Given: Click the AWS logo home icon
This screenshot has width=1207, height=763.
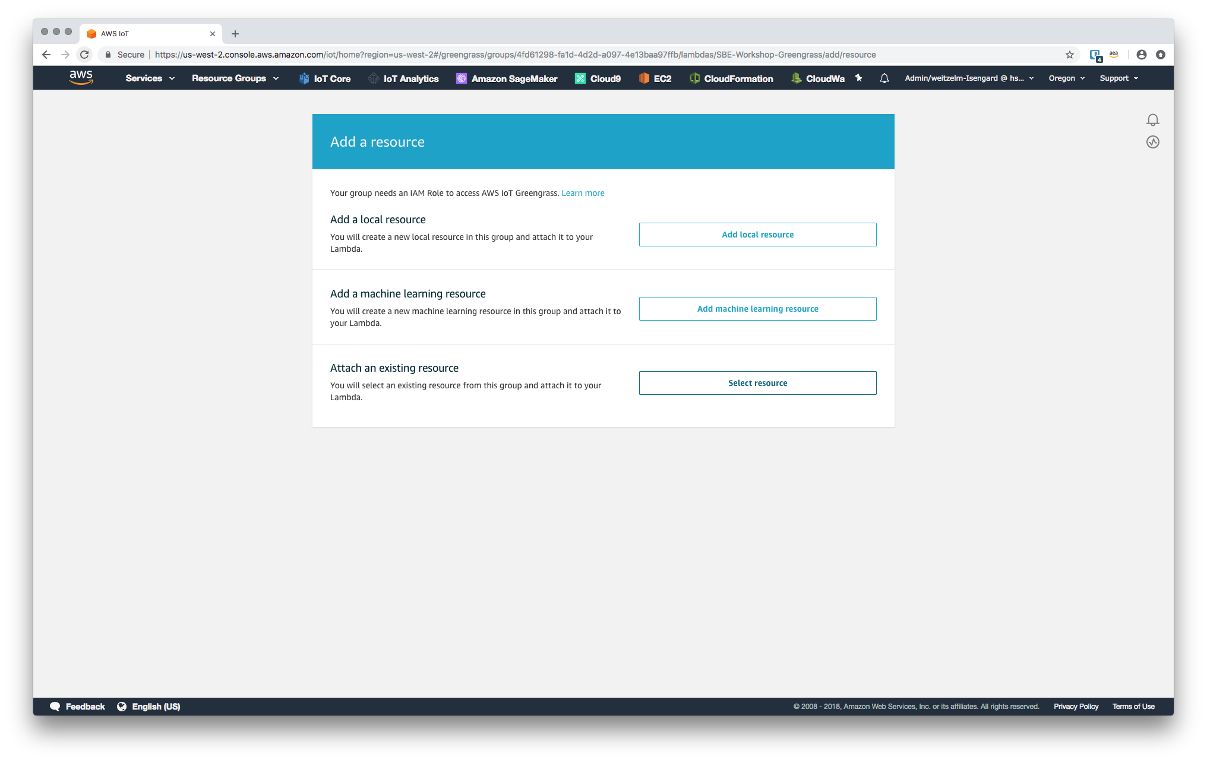Looking at the screenshot, I should point(81,78).
